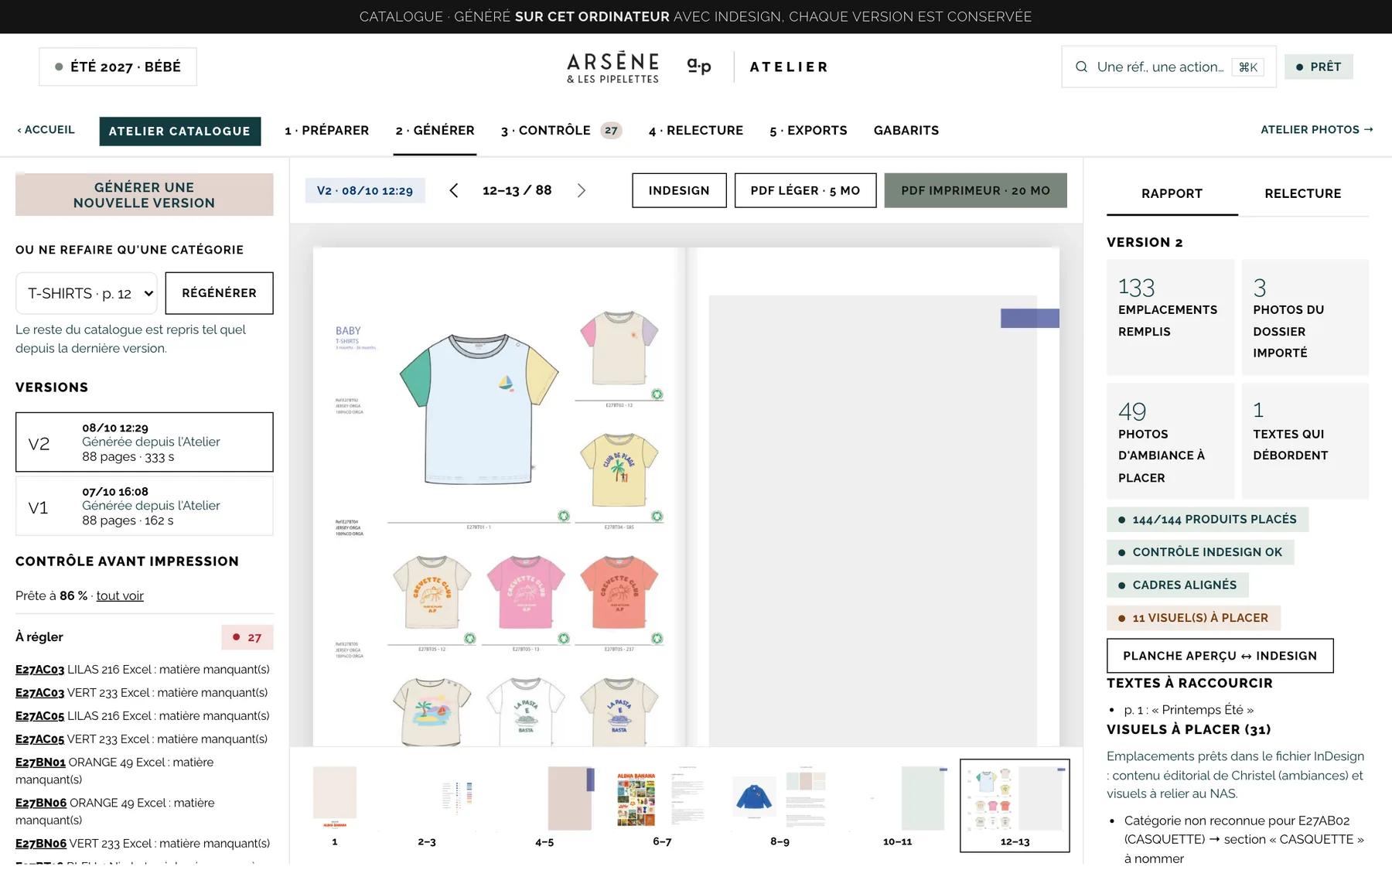Open the 1 · PRÉPARER tab
The height and width of the screenshot is (870, 1392).
tap(326, 131)
